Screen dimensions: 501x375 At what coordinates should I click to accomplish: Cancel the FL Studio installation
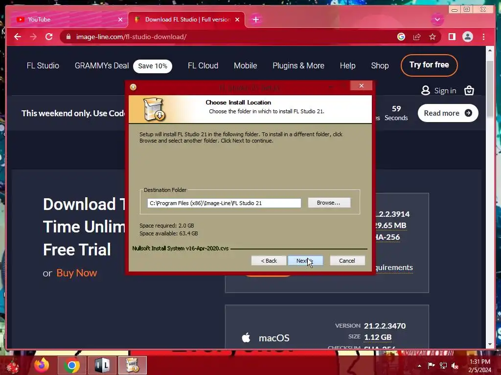[x=347, y=261]
